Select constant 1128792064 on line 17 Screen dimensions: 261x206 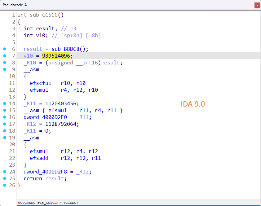point(61,124)
